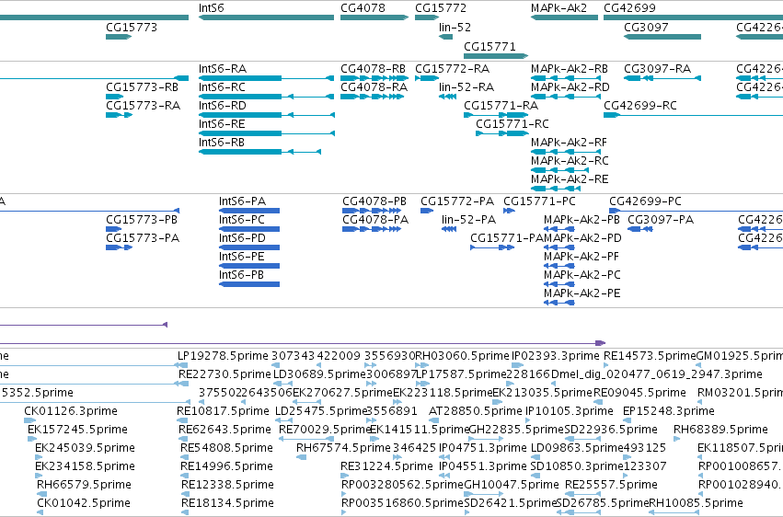Click the EK157245.5prime EST
The height and width of the screenshot is (517, 783).
[78, 431]
